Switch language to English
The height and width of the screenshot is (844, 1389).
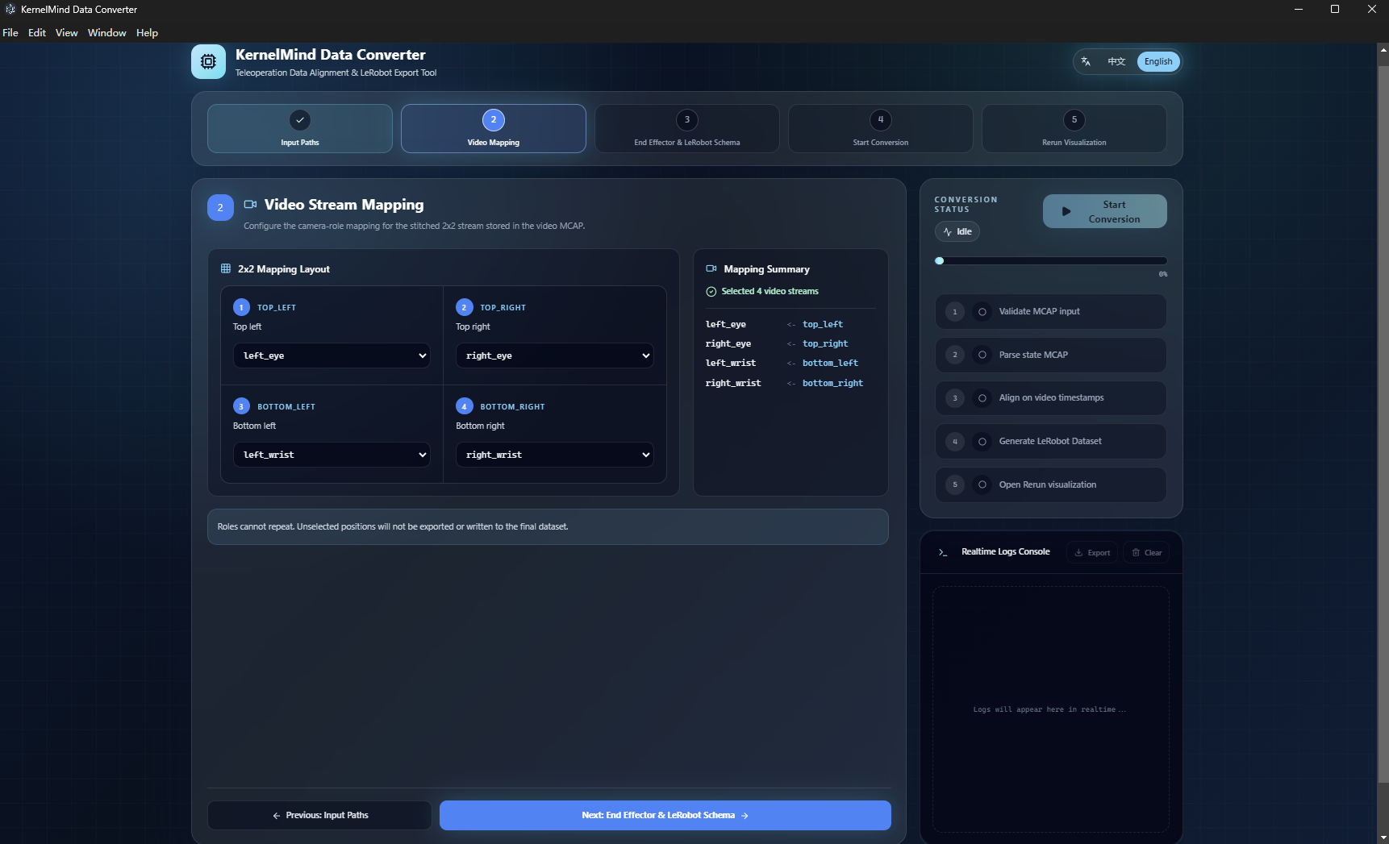click(1158, 61)
